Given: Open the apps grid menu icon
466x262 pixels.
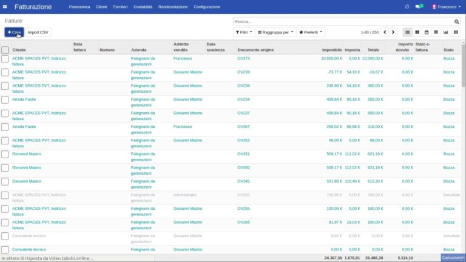Looking at the screenshot, I should click(5, 7).
